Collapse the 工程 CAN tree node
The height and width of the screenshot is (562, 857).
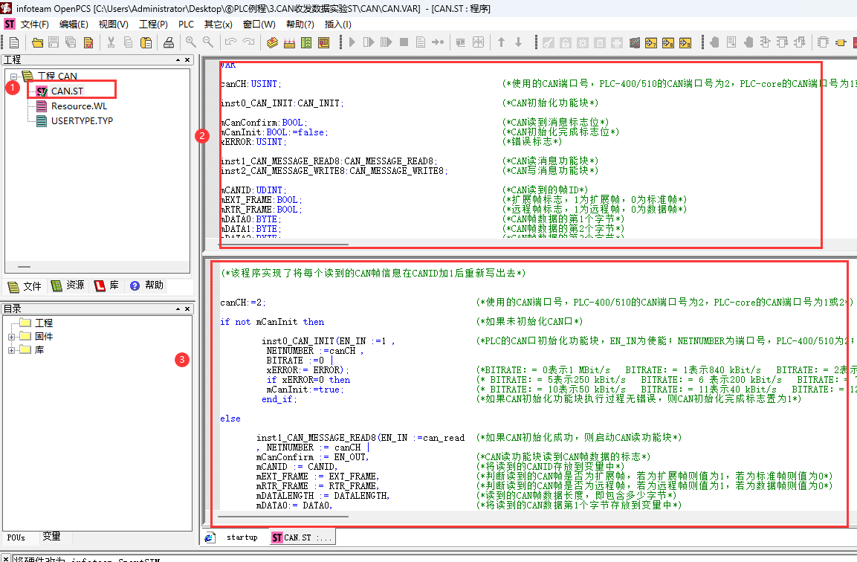coord(13,76)
